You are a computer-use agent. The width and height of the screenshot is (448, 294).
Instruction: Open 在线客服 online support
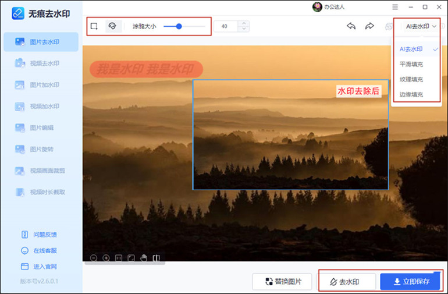click(39, 250)
